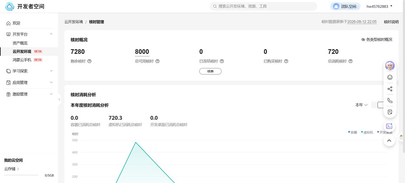
Task: Expand the 应用管理 section chevron
Action: 51,82
